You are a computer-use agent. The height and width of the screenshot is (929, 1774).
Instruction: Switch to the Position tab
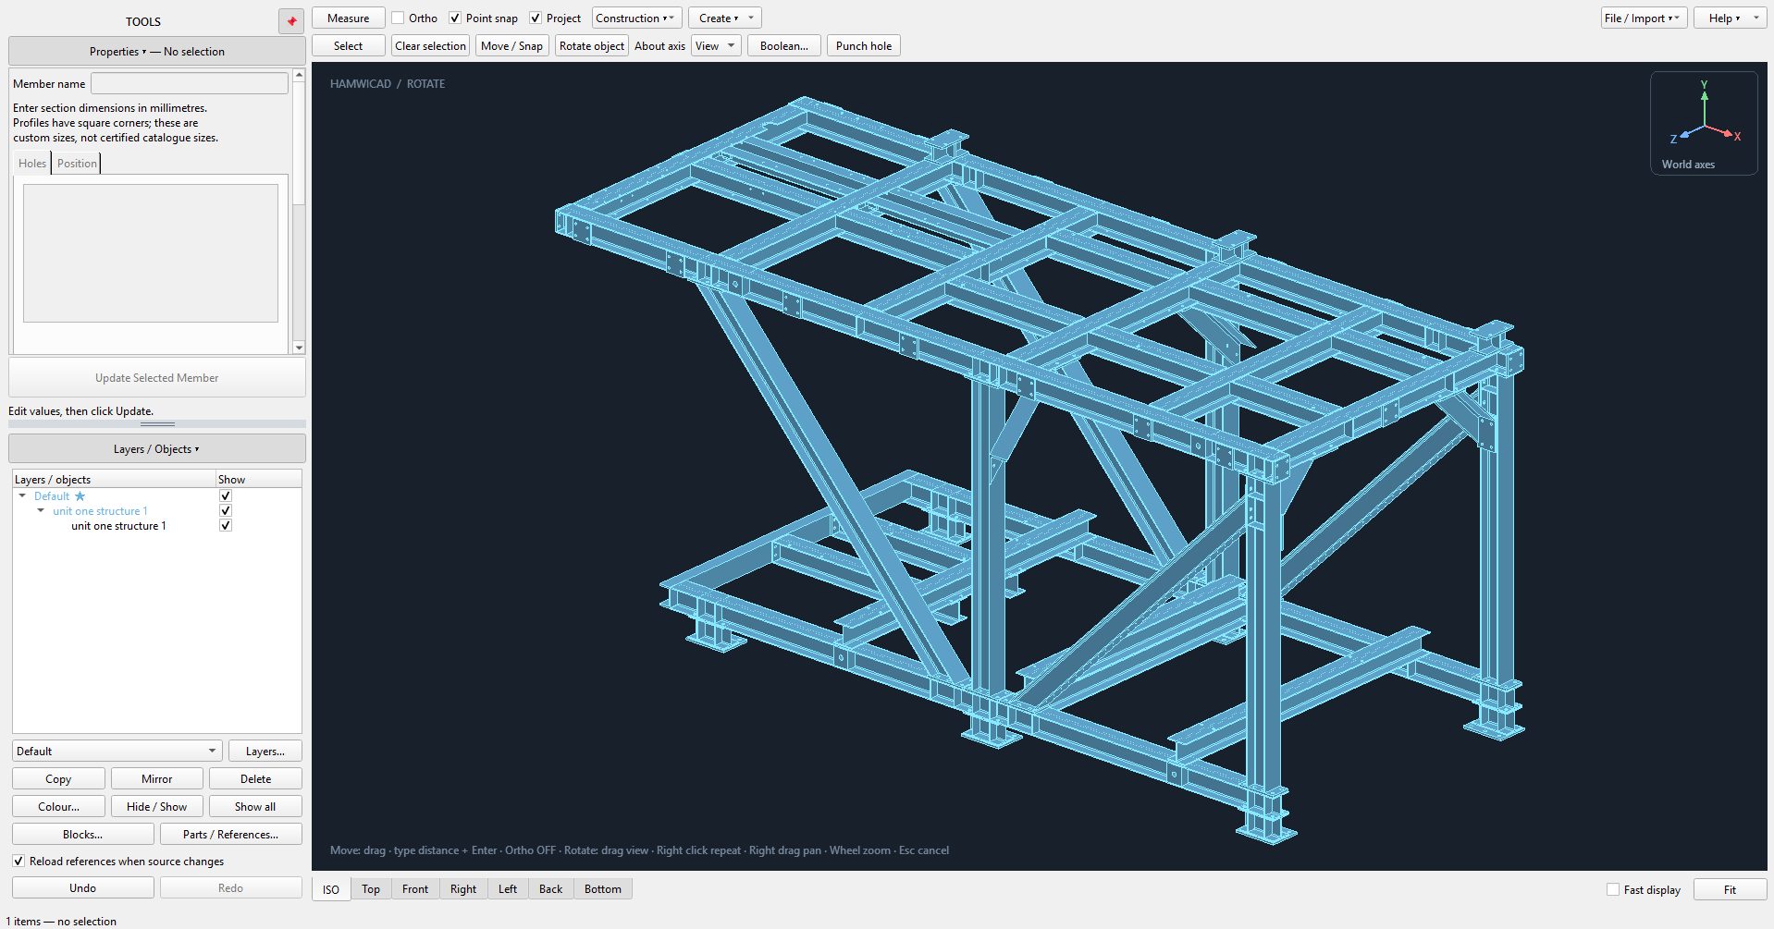click(x=77, y=164)
